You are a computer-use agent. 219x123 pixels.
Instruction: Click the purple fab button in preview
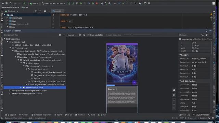[134, 83]
